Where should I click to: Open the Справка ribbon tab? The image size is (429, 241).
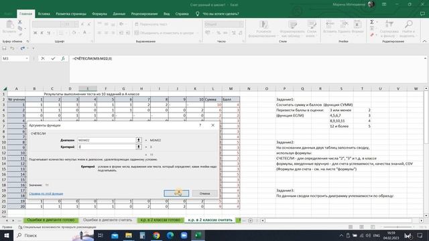182,13
